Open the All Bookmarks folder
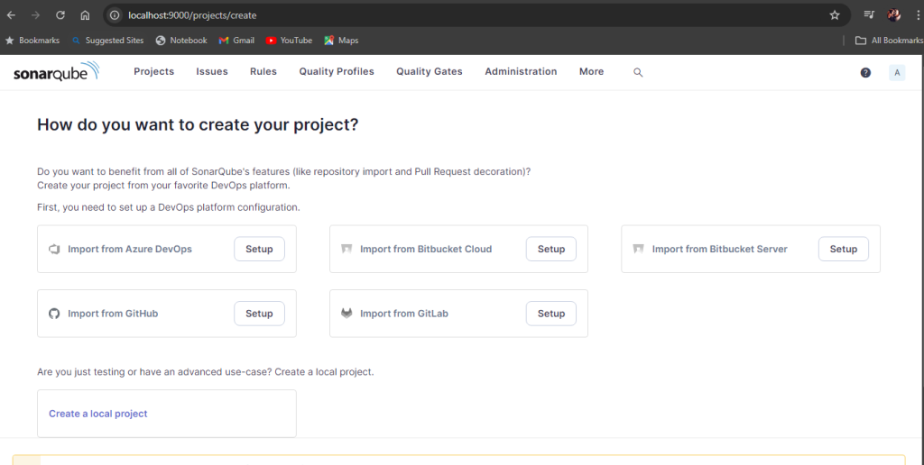 [889, 41]
